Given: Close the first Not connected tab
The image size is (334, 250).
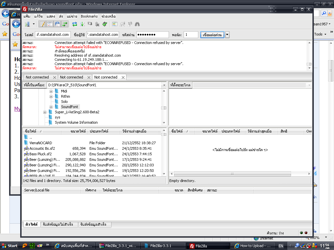Looking at the screenshot, I should pos(54,77).
